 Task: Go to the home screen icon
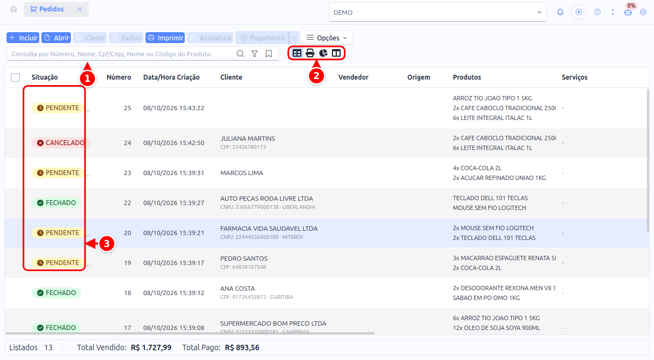[x=14, y=9]
